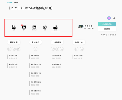The height and width of the screenshot is (100, 122).
Task: Set time under 預計拍攝時程 field
Action: pyautogui.click(x=35, y=58)
